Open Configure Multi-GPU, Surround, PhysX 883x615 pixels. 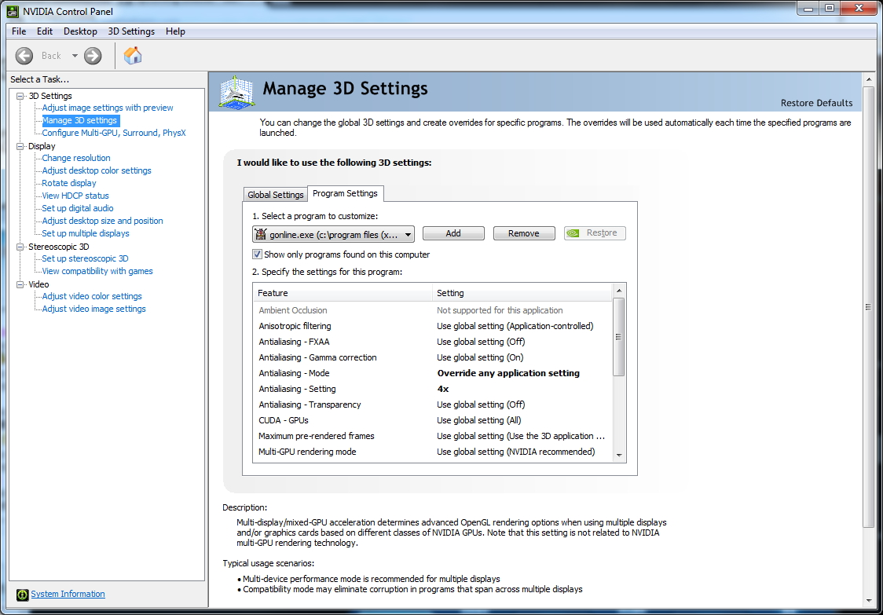(114, 133)
